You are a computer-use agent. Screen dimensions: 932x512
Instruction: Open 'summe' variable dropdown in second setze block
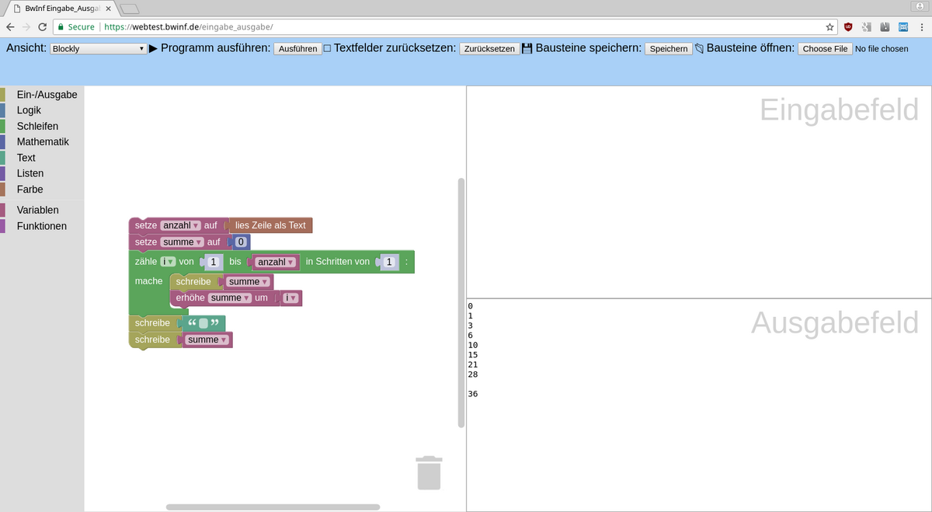[183, 242]
